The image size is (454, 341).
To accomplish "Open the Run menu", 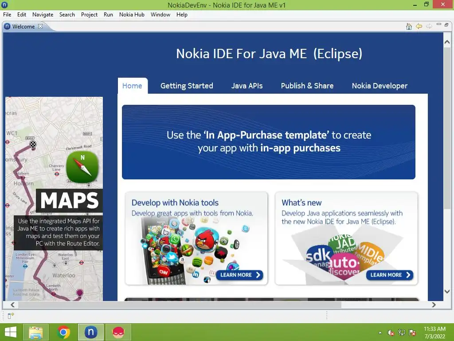I will tap(108, 15).
